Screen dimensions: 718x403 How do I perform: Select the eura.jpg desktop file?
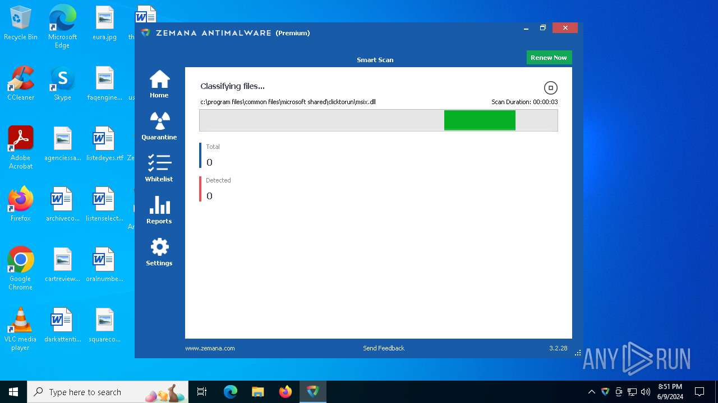click(104, 24)
